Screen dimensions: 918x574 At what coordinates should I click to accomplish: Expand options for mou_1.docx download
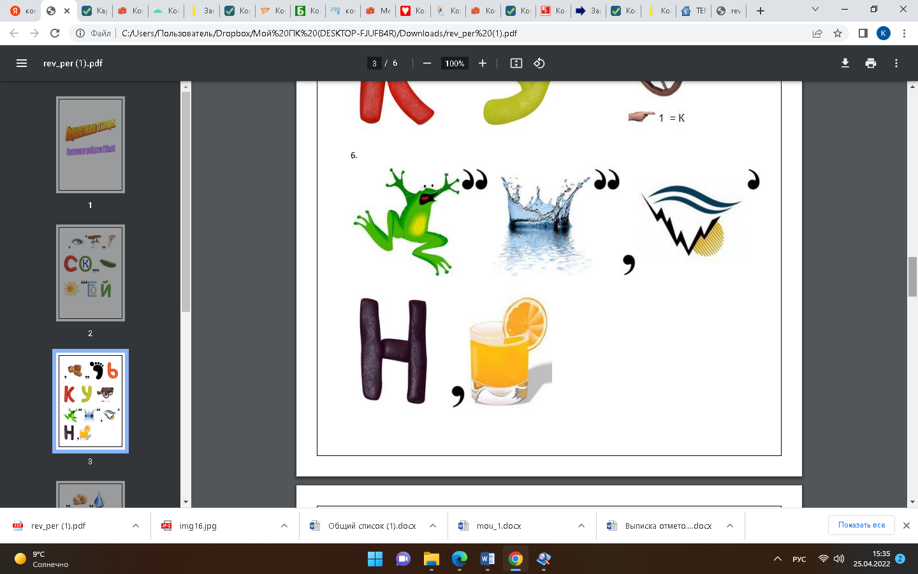coord(581,526)
